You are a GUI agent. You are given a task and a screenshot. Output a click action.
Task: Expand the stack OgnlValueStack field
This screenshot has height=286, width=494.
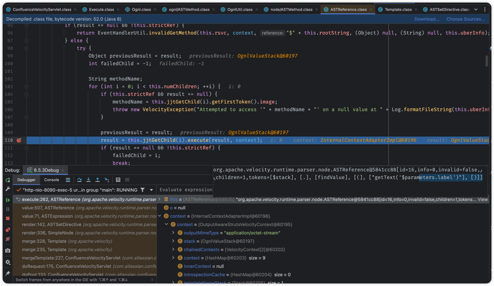point(173,241)
